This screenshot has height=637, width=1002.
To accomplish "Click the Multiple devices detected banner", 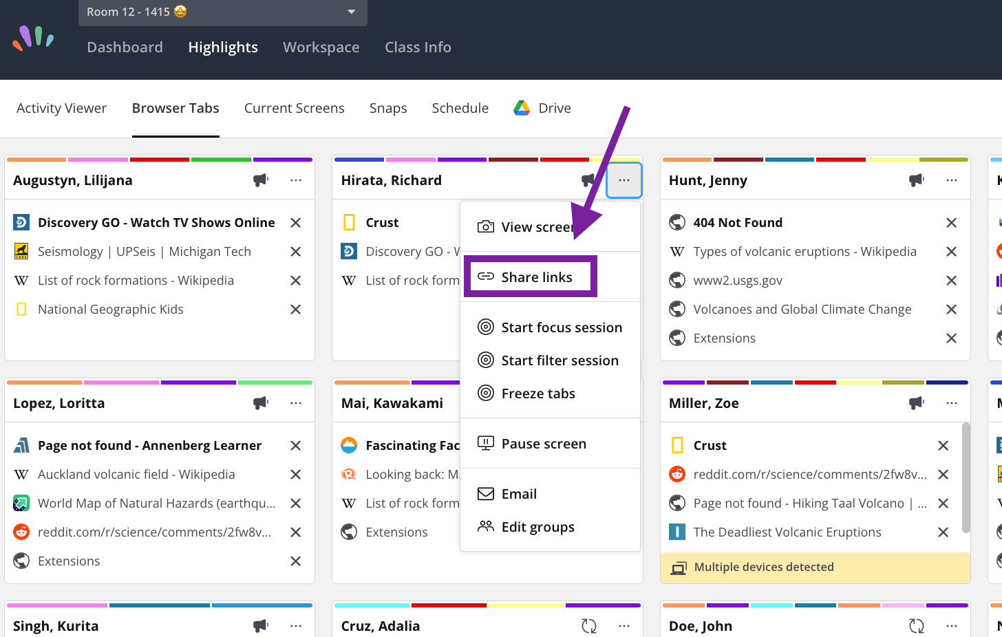I will coord(816,568).
